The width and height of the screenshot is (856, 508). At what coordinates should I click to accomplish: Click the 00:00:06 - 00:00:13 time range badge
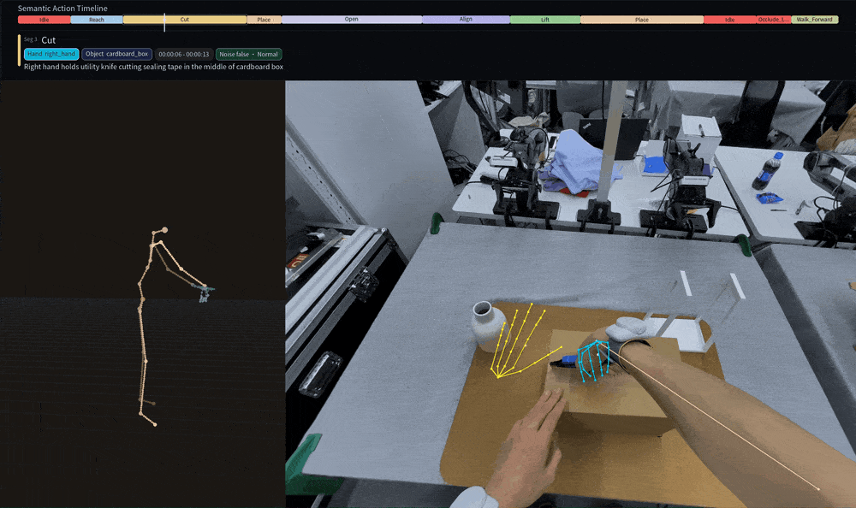pos(184,54)
